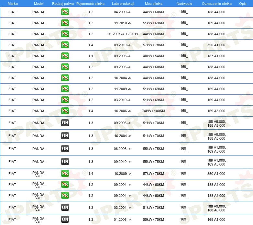Click the Opis column header
This screenshot has width=253, height=225.
(243, 4)
